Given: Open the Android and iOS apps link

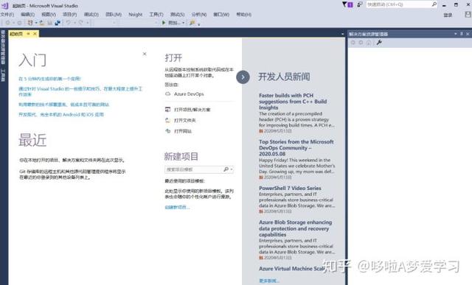Looking at the screenshot, I should click(61, 115).
